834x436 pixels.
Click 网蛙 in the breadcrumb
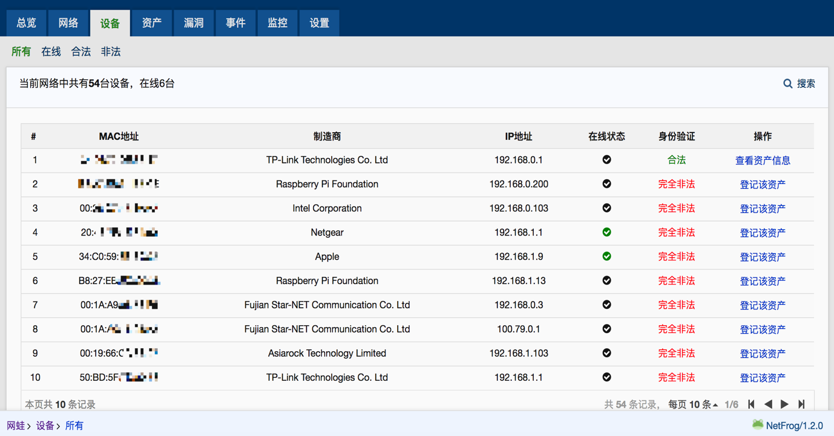(x=16, y=426)
